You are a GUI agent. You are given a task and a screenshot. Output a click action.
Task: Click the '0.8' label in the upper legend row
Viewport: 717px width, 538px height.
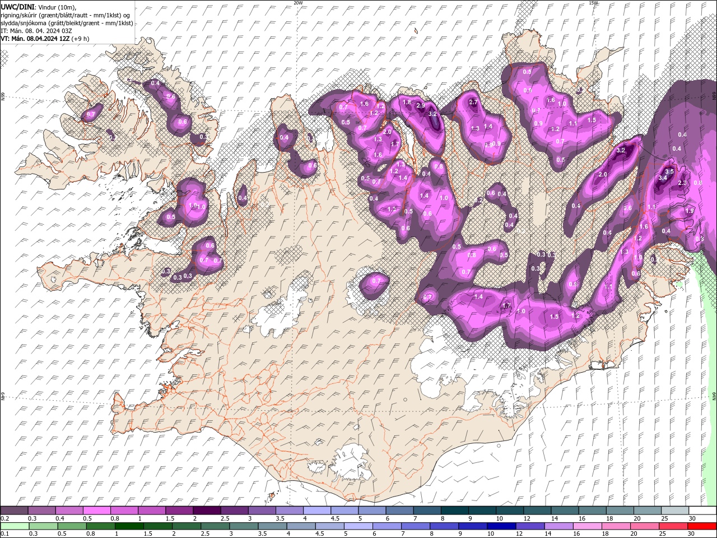point(115,518)
